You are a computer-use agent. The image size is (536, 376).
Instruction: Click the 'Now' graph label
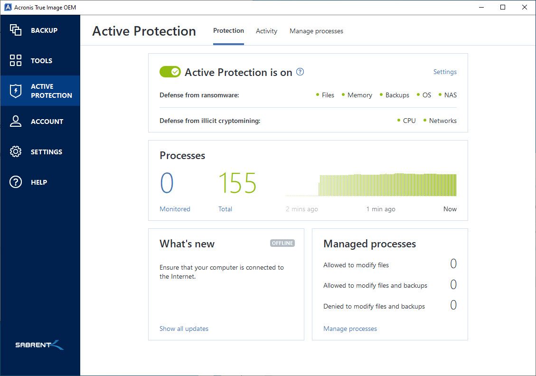[x=450, y=209]
